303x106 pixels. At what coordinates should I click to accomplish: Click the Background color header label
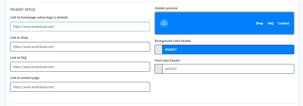point(173,41)
